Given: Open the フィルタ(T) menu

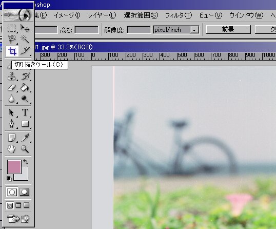Looking at the screenshot, I should (x=179, y=15).
